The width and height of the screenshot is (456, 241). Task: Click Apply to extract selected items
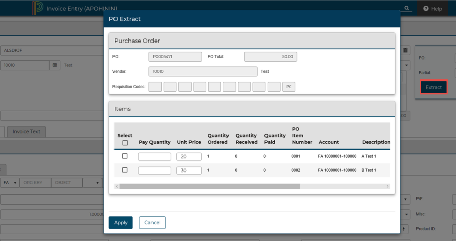tap(121, 223)
